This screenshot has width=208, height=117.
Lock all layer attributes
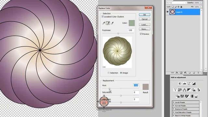[x=181, y=6]
